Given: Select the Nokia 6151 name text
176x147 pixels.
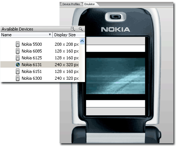Looking at the screenshot, I should click(31, 71).
